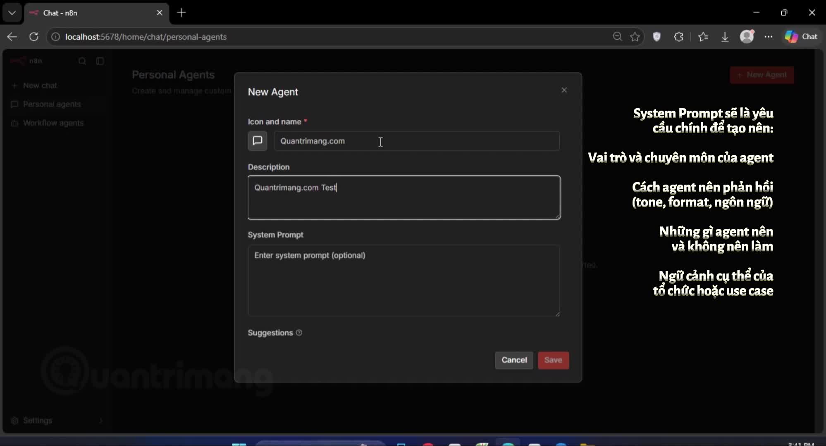This screenshot has height=446, width=826.
Task: Add this page to favorites
Action: tap(635, 37)
